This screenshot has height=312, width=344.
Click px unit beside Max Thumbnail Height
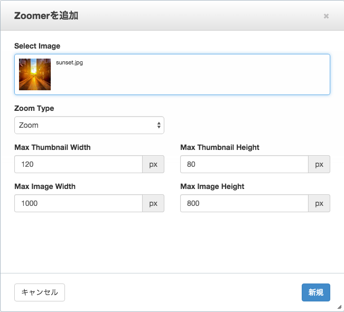[x=319, y=164]
